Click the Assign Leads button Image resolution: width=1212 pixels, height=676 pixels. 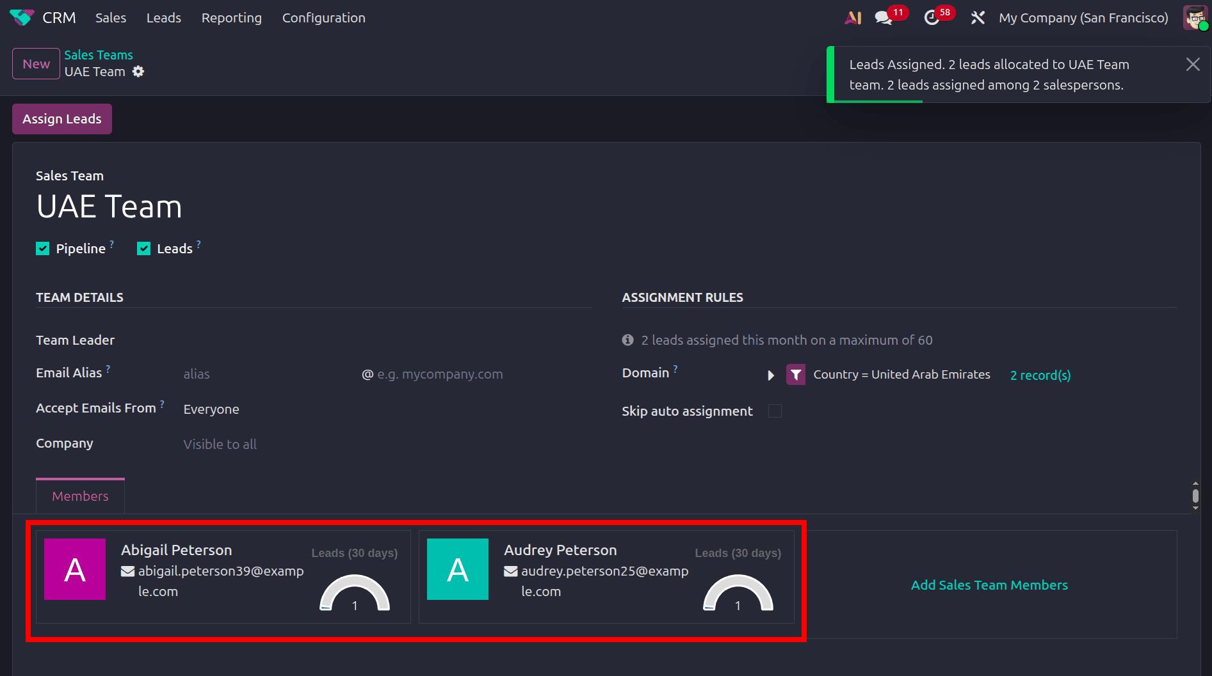tap(62, 119)
